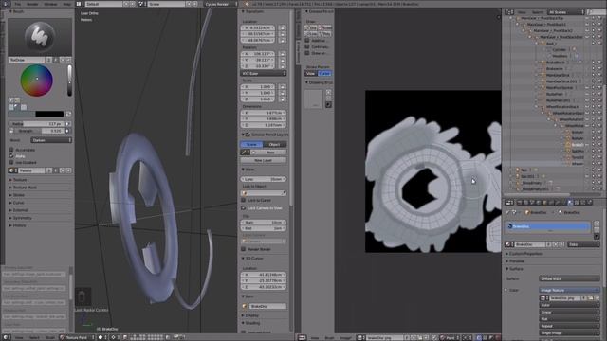The width and height of the screenshot is (607, 341).
Task: Open the Help menu
Action: click(x=66, y=4)
